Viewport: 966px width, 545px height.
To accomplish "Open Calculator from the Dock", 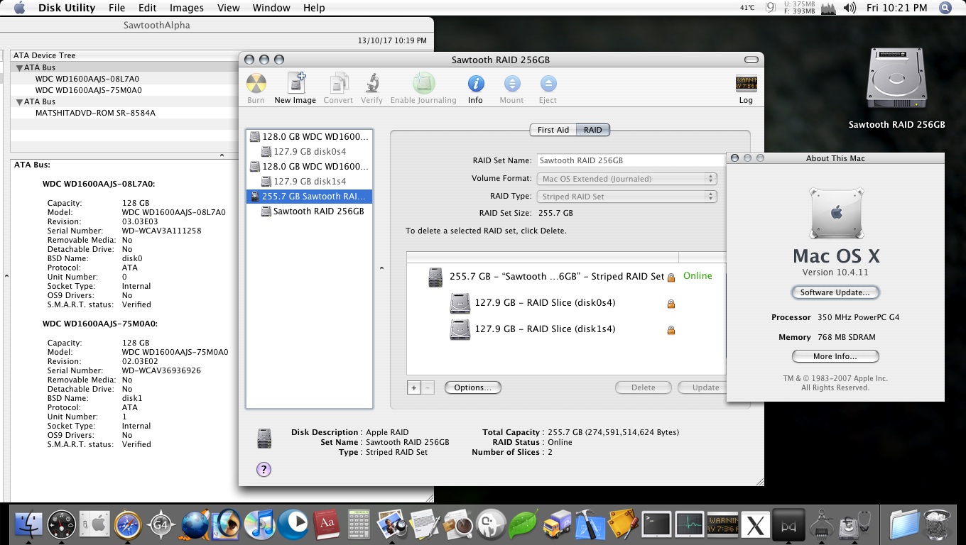I will [x=359, y=525].
